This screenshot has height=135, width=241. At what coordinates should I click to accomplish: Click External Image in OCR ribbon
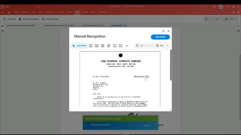click(x=50, y=19)
